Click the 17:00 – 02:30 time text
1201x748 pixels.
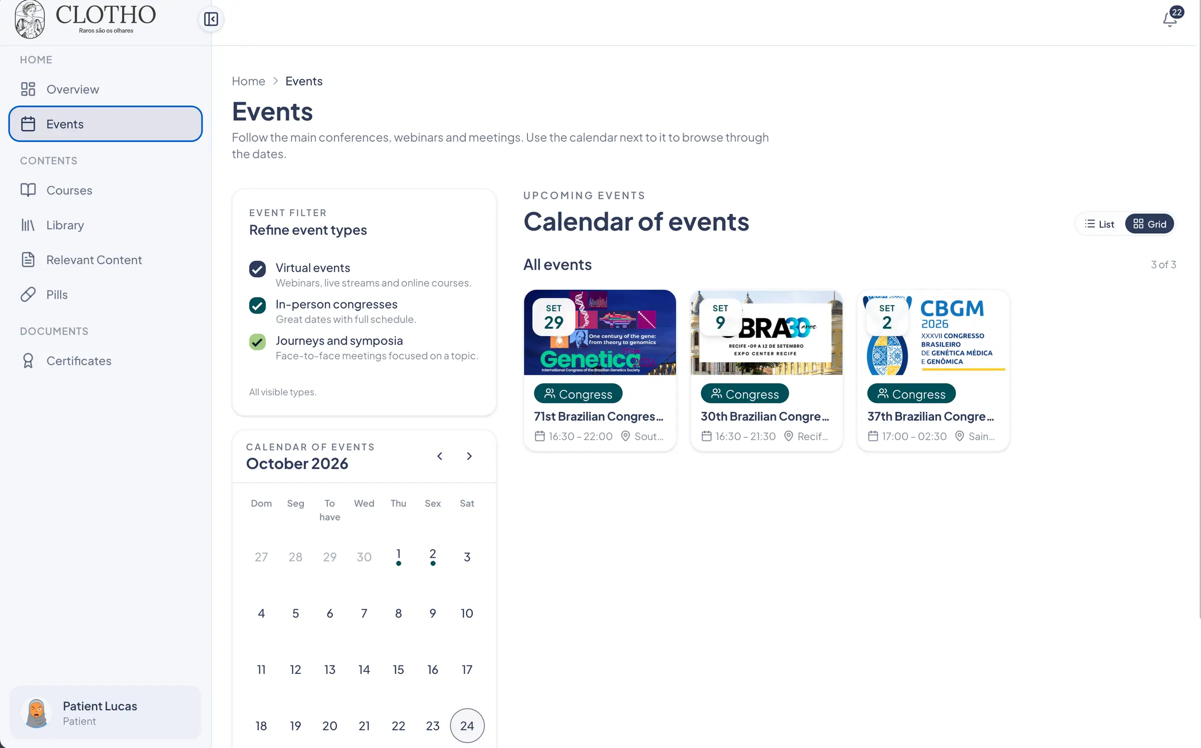(x=914, y=436)
